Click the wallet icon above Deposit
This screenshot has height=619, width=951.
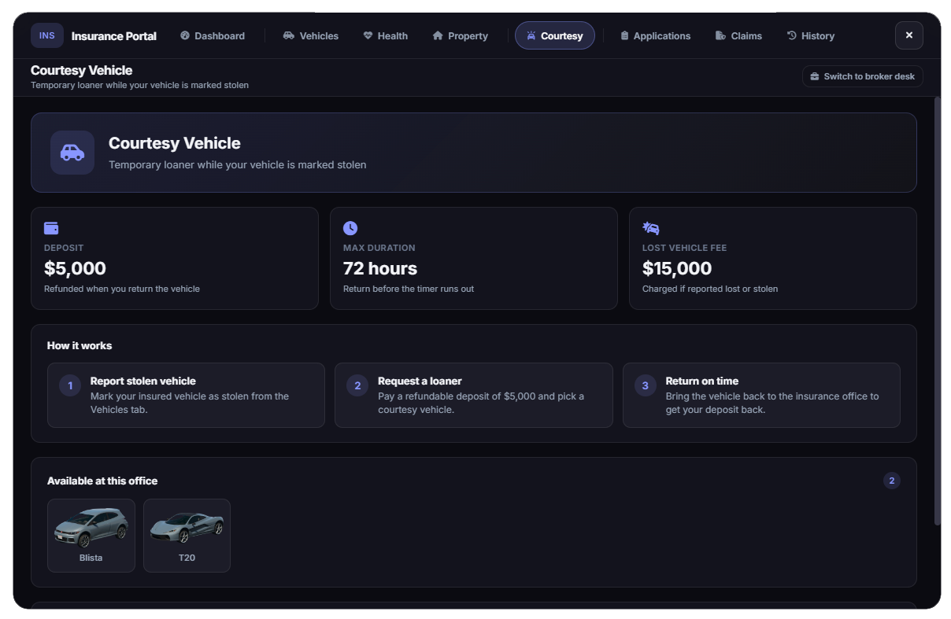tap(51, 228)
